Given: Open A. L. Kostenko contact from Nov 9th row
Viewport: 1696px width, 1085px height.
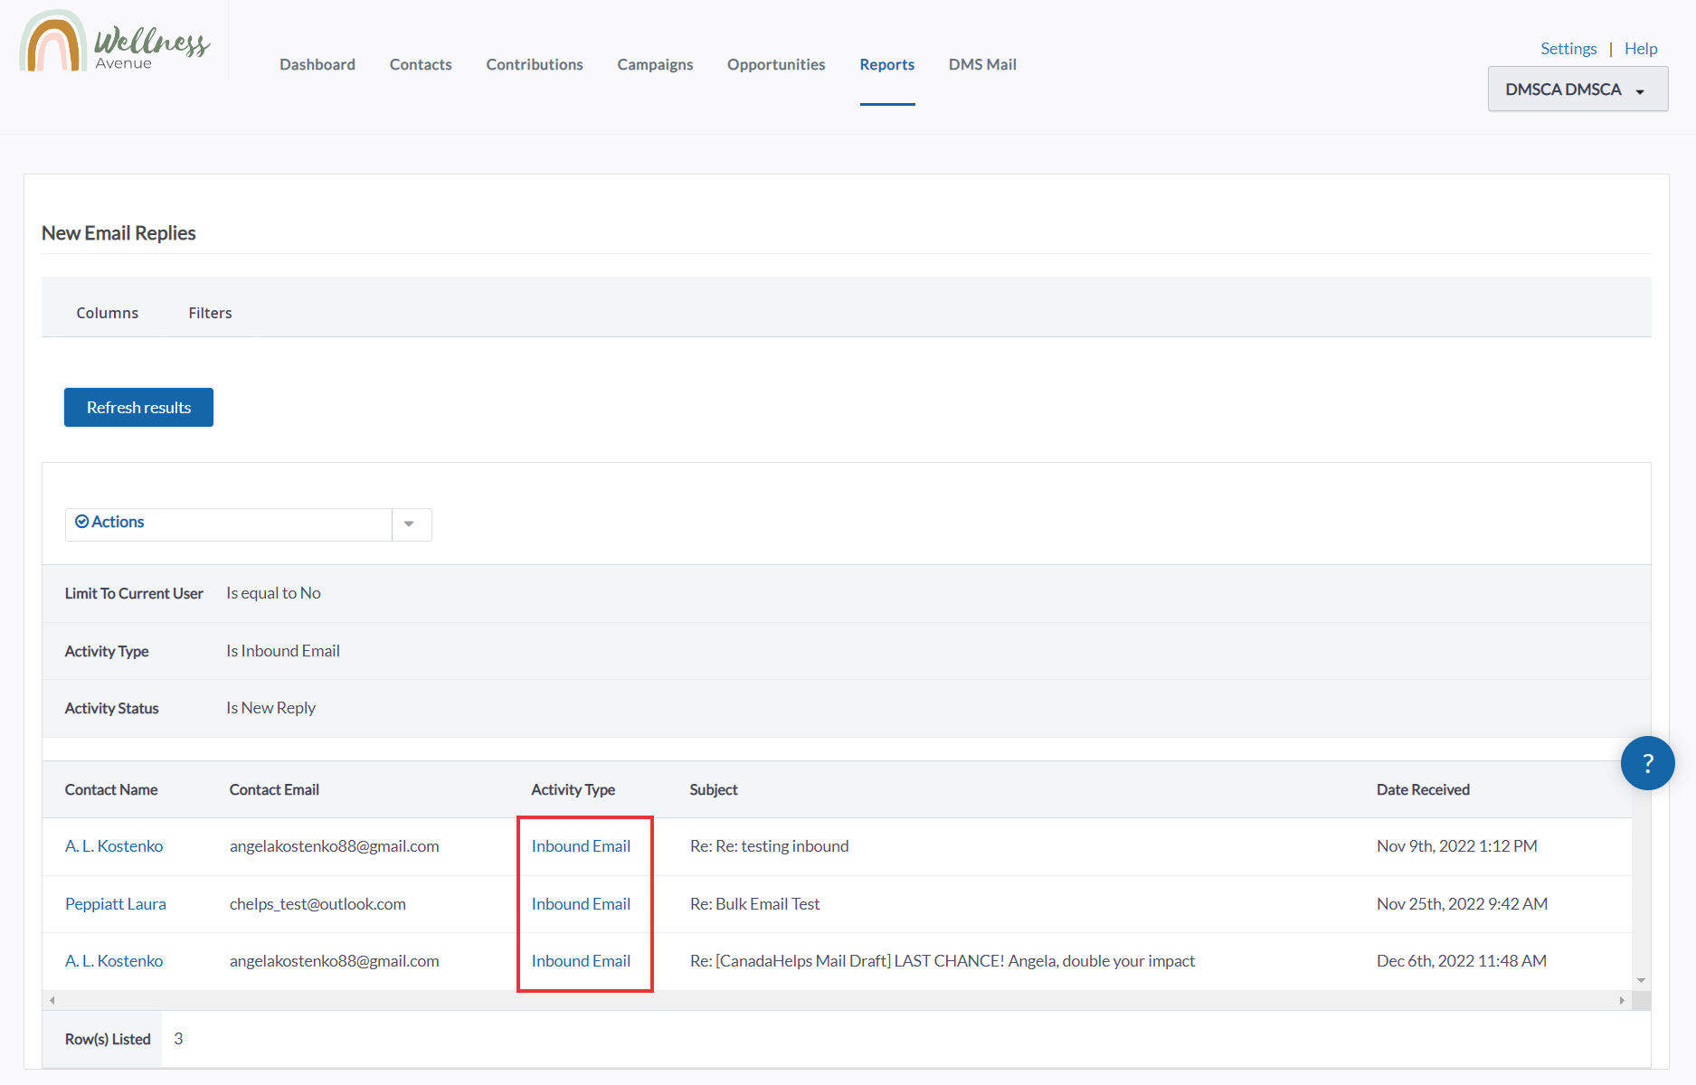Looking at the screenshot, I should click(x=114, y=846).
